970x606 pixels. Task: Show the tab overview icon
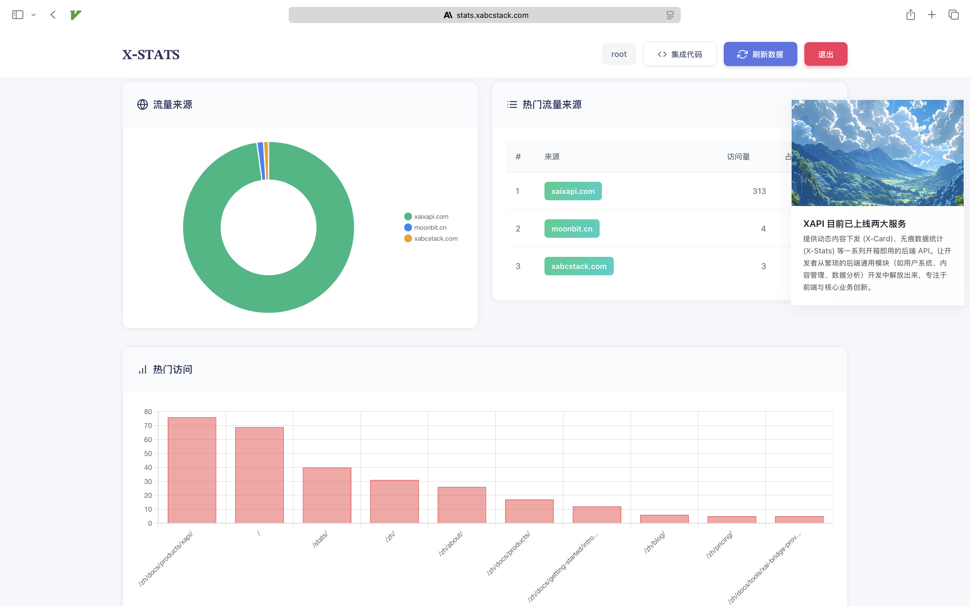[x=953, y=15]
